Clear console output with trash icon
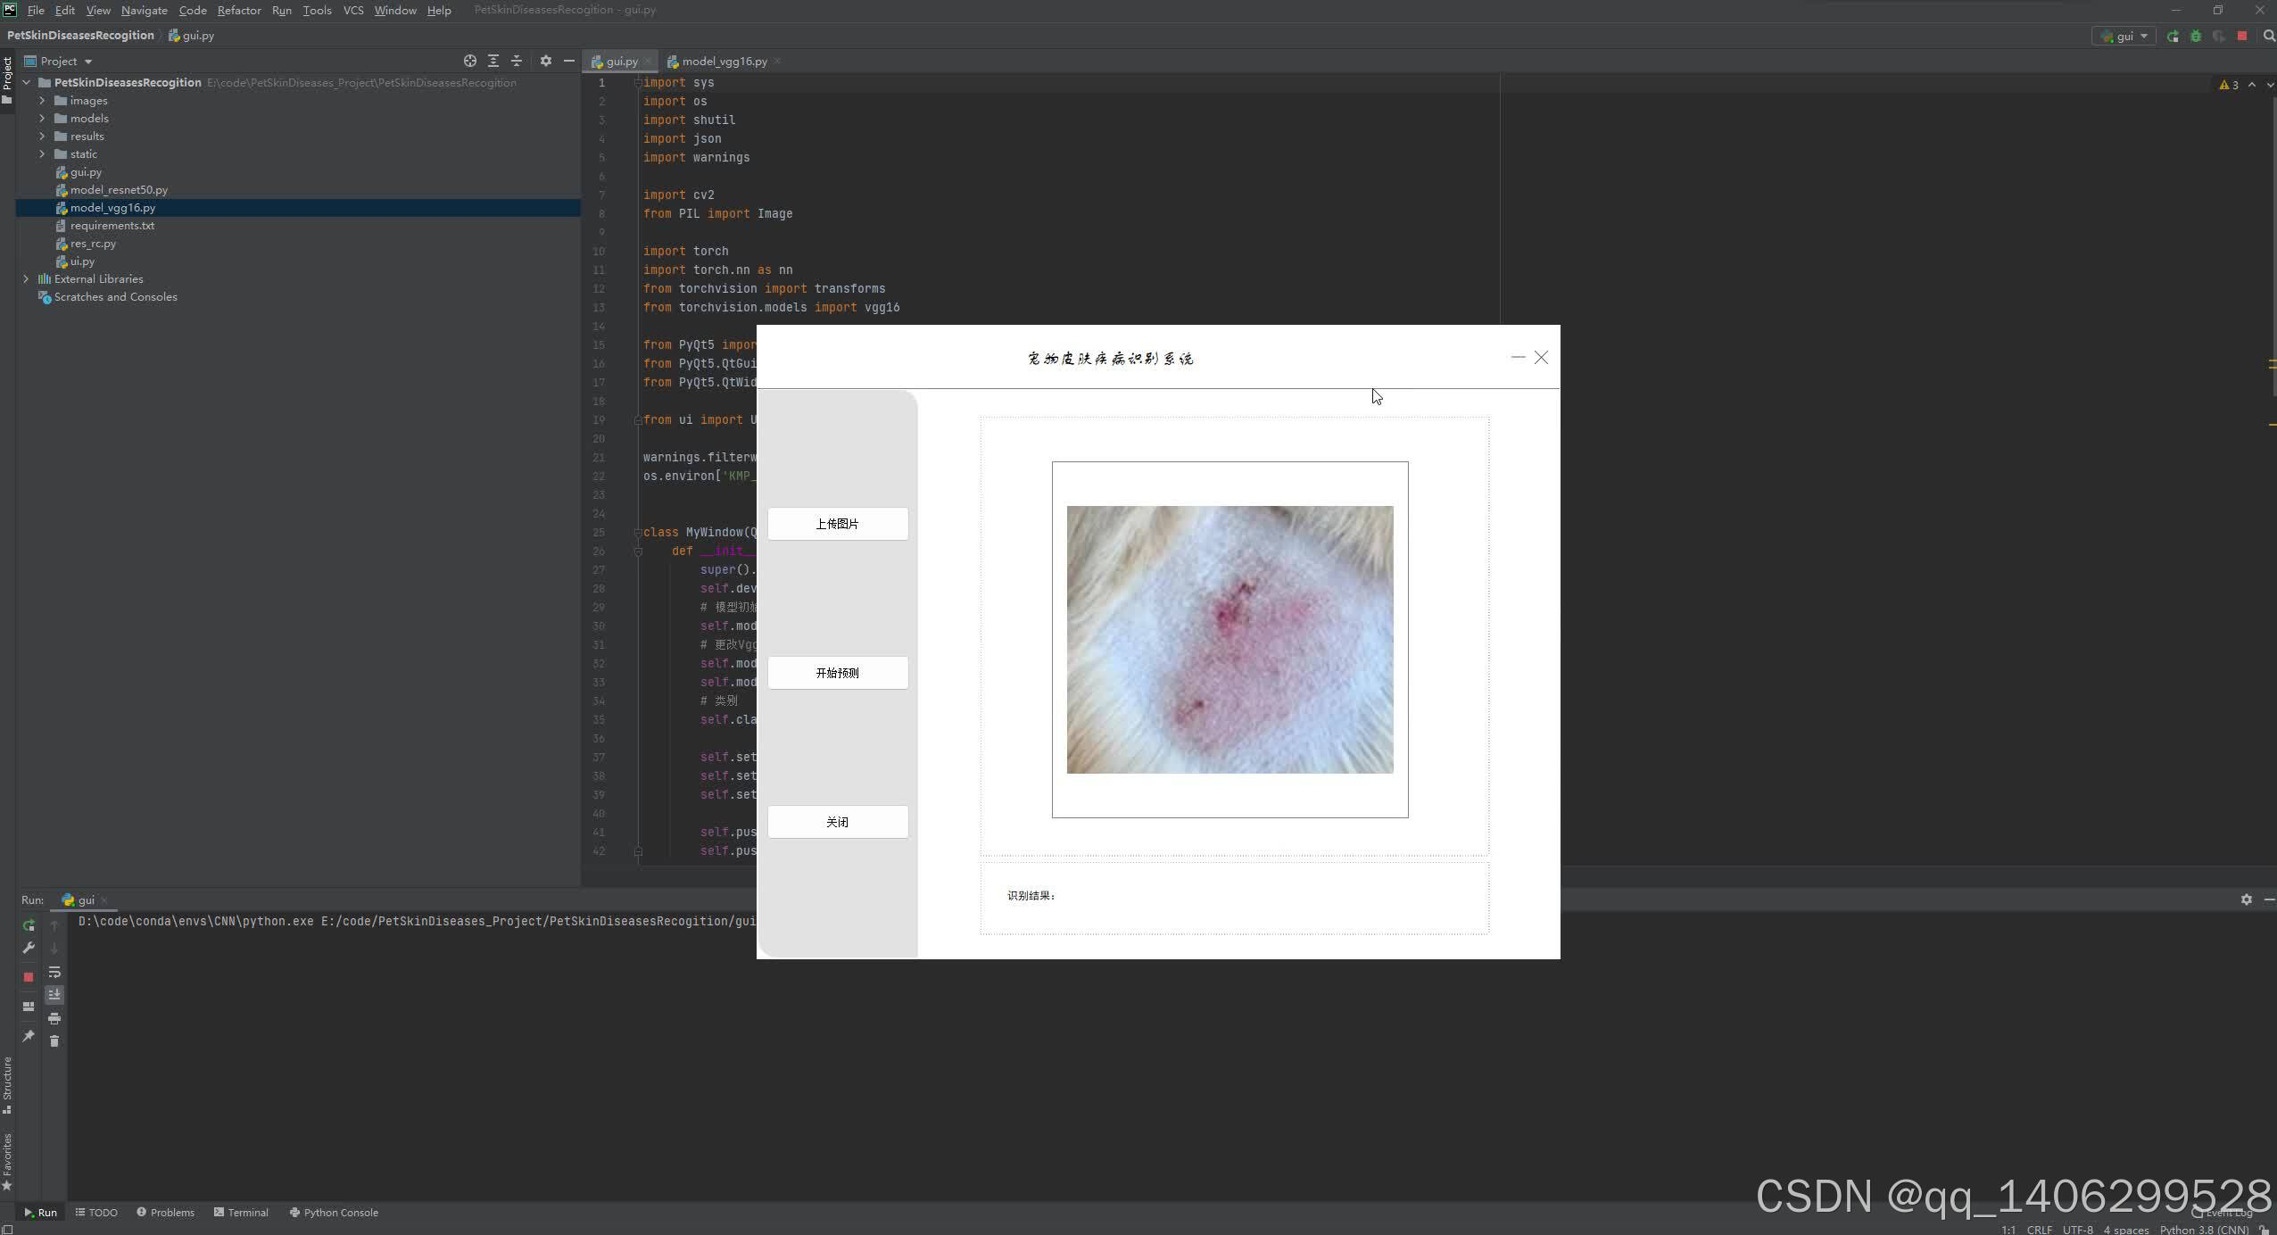 (54, 1040)
